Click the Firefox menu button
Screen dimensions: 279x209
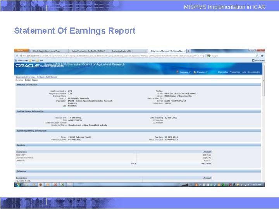click(x=21, y=50)
